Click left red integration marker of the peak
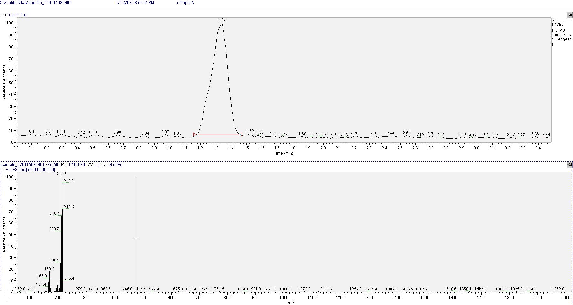573x305 pixels. 195,134
